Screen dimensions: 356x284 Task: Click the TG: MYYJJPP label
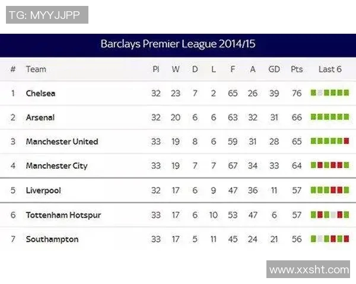click(47, 15)
